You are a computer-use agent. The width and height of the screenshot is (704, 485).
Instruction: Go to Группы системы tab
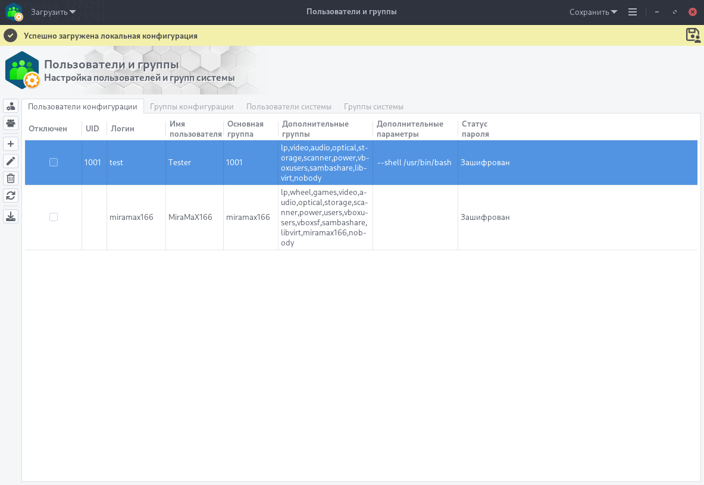(x=374, y=106)
